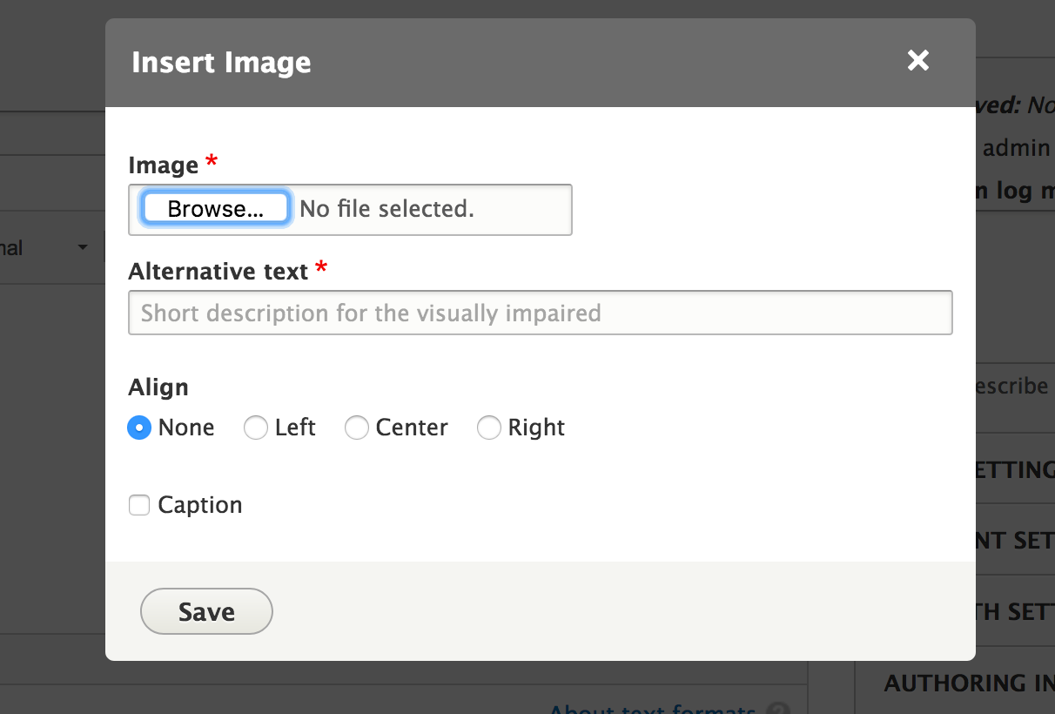
Task: Select Center image alignment
Action: coord(357,428)
